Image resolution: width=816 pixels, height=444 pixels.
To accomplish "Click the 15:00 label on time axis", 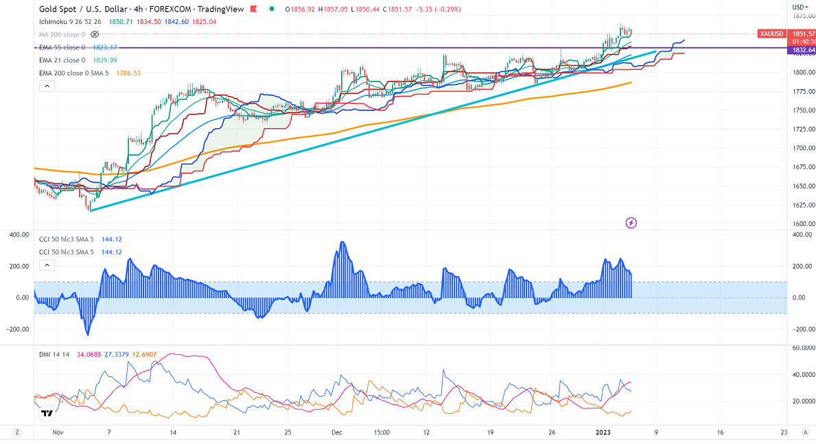I will pos(382,432).
